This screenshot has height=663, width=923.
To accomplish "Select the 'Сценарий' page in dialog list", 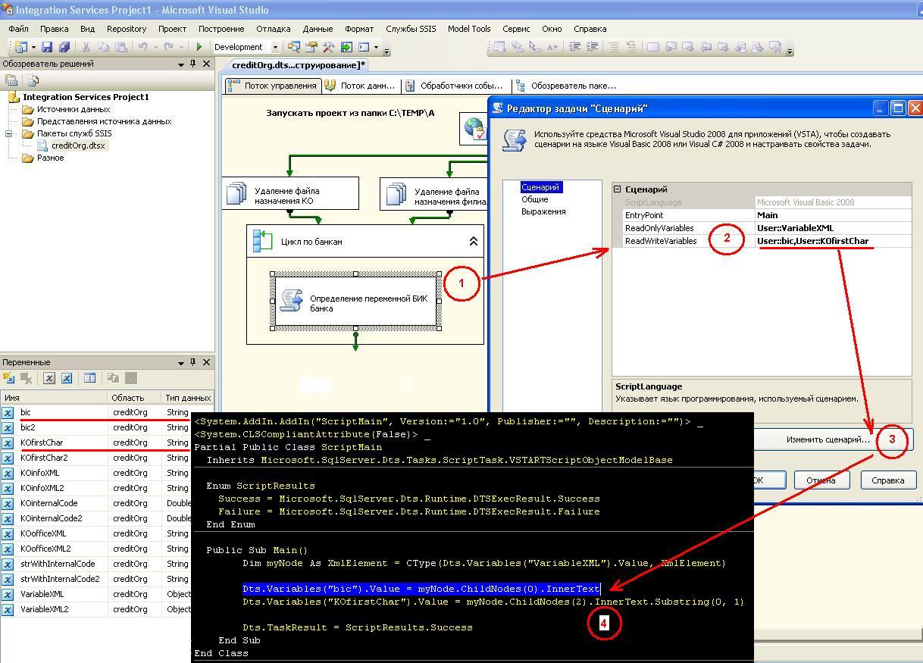I will pos(541,187).
